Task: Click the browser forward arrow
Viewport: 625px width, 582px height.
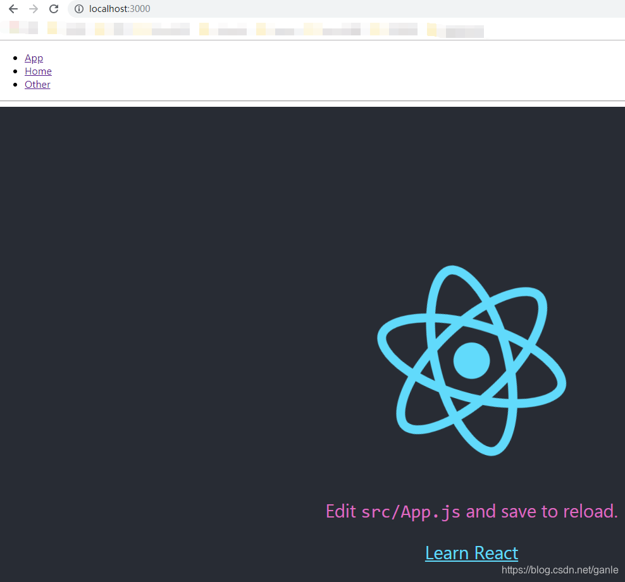Action: 33,9
